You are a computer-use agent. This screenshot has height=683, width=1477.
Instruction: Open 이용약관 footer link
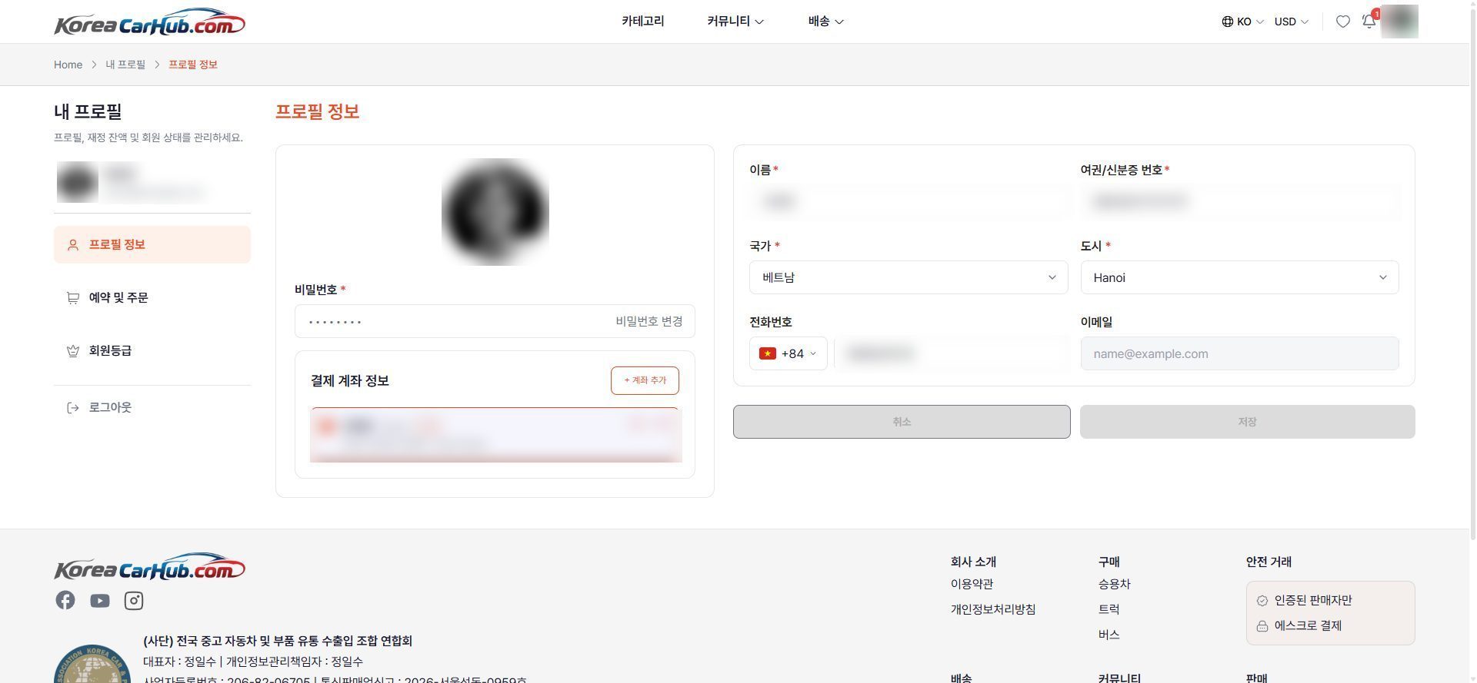972,584
